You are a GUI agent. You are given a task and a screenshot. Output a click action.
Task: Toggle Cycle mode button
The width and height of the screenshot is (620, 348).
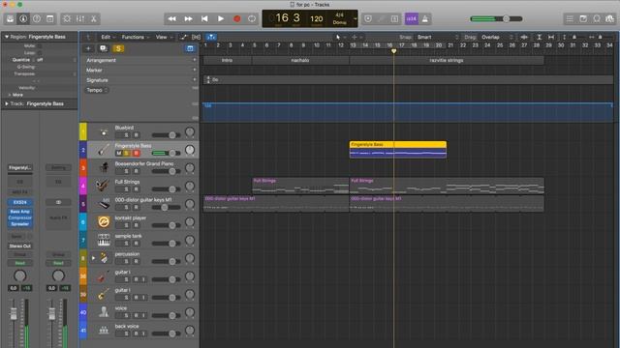click(252, 18)
